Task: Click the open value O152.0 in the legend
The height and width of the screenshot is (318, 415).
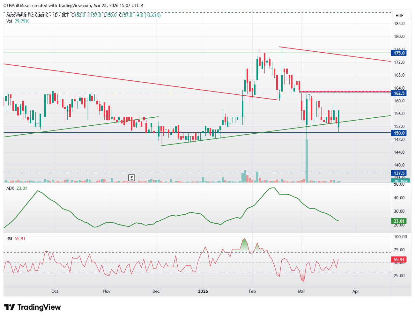Action: click(x=78, y=15)
